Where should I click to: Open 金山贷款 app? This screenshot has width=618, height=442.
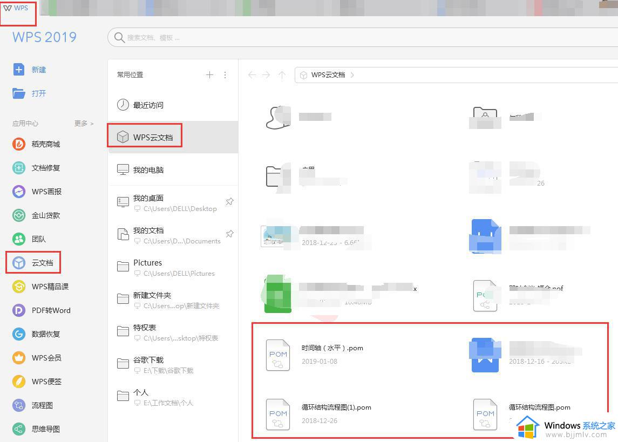(36, 215)
